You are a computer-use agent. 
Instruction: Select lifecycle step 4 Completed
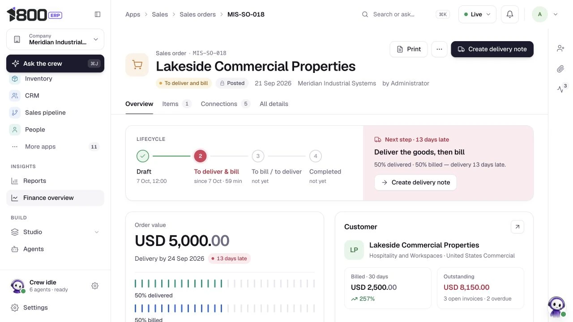(x=316, y=156)
